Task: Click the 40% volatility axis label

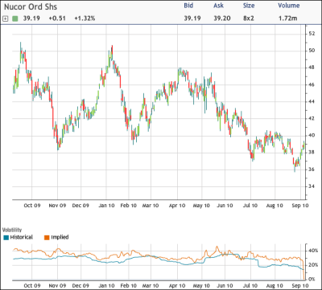Action: tap(313, 251)
